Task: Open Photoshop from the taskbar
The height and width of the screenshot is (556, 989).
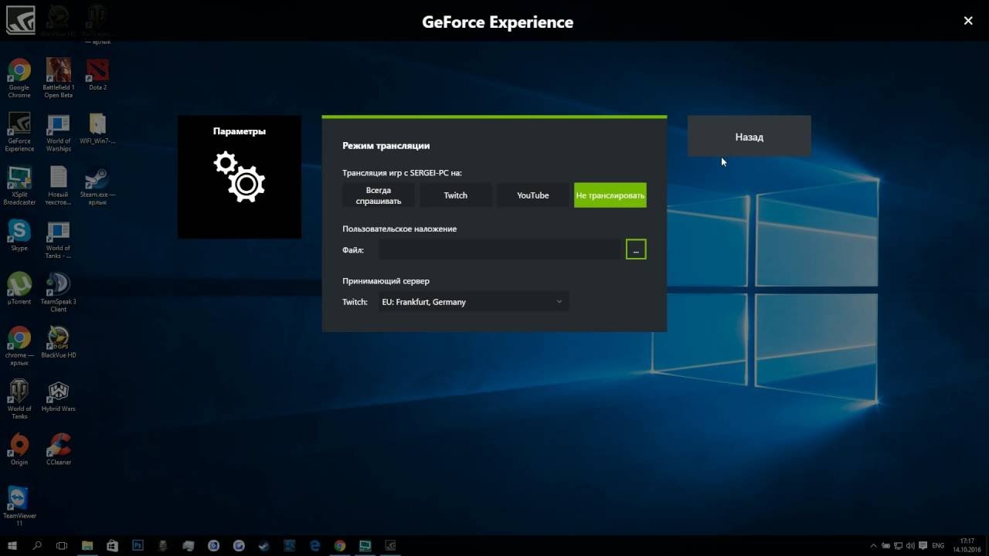Action: coord(138,546)
